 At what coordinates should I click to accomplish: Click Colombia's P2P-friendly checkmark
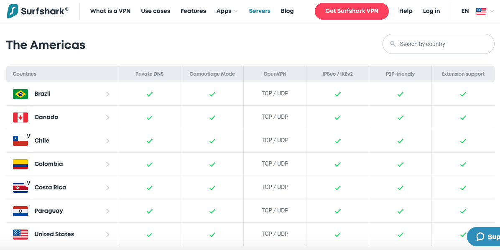point(401,165)
